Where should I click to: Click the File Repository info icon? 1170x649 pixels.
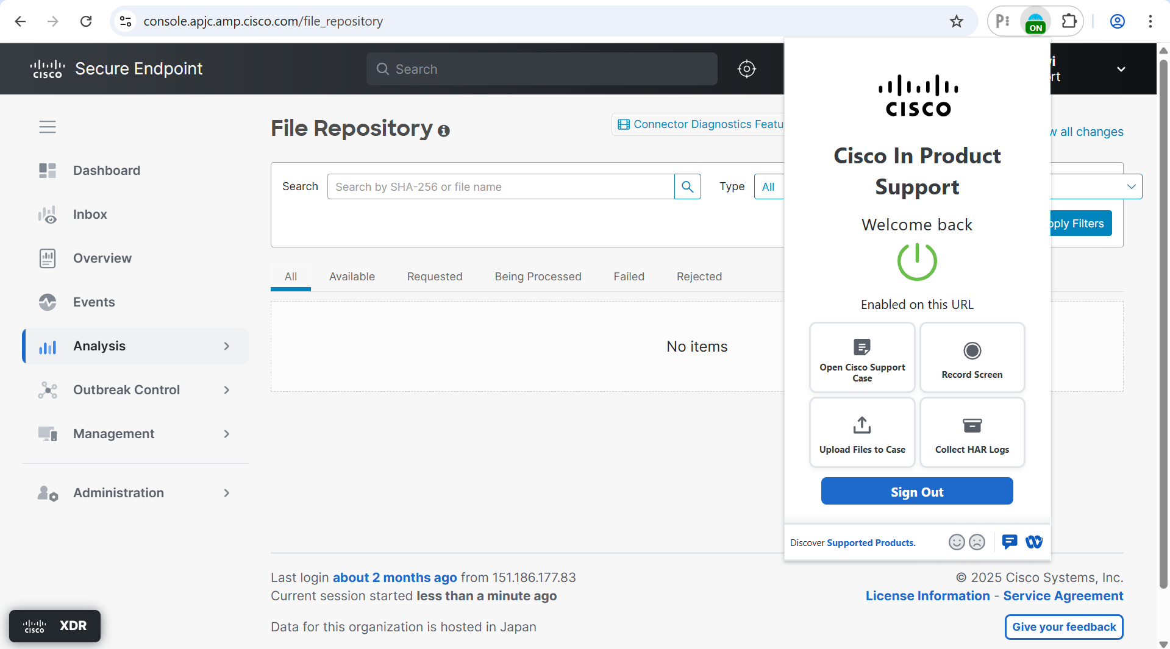point(444,130)
